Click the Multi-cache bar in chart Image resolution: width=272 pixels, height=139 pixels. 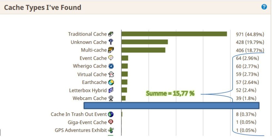pos(143,50)
